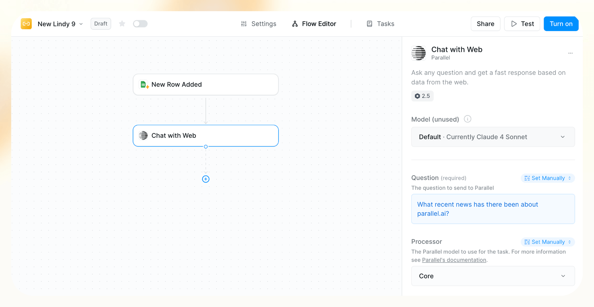Viewport: 594px width, 307px height.
Task: Click the yellow Lindy agent icon
Action: (x=26, y=24)
